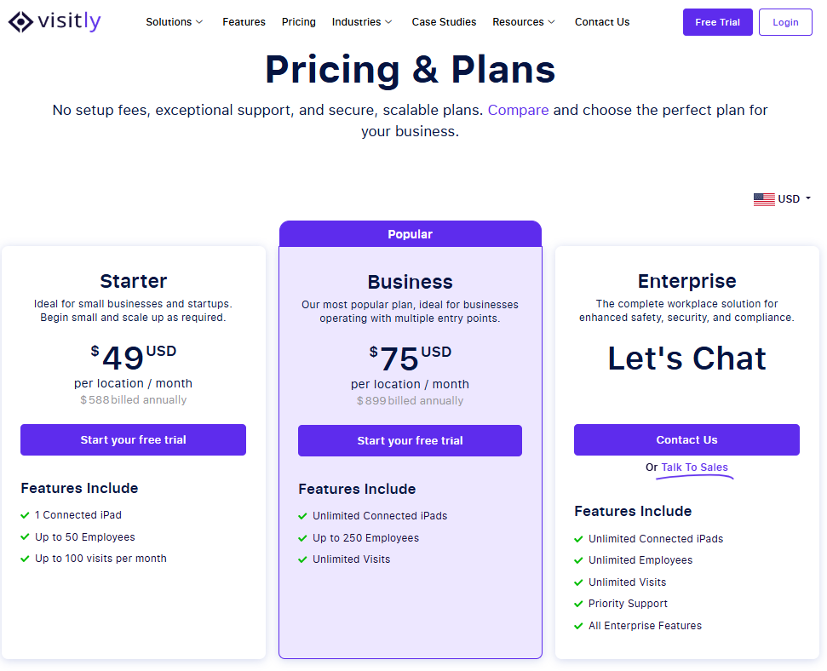Viewport: 827px width, 671px height.
Task: Follow the Talk To Sales link
Action: pyautogui.click(x=694, y=467)
